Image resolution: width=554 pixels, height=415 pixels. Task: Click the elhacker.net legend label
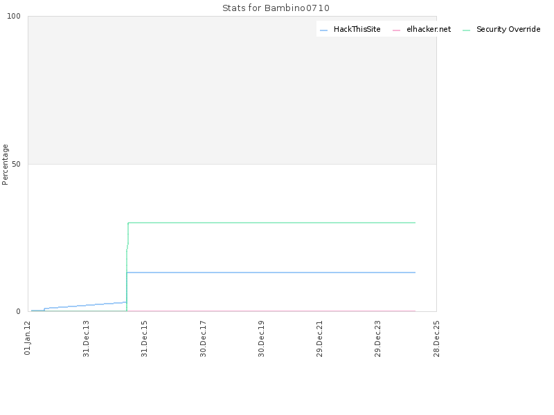[429, 29]
